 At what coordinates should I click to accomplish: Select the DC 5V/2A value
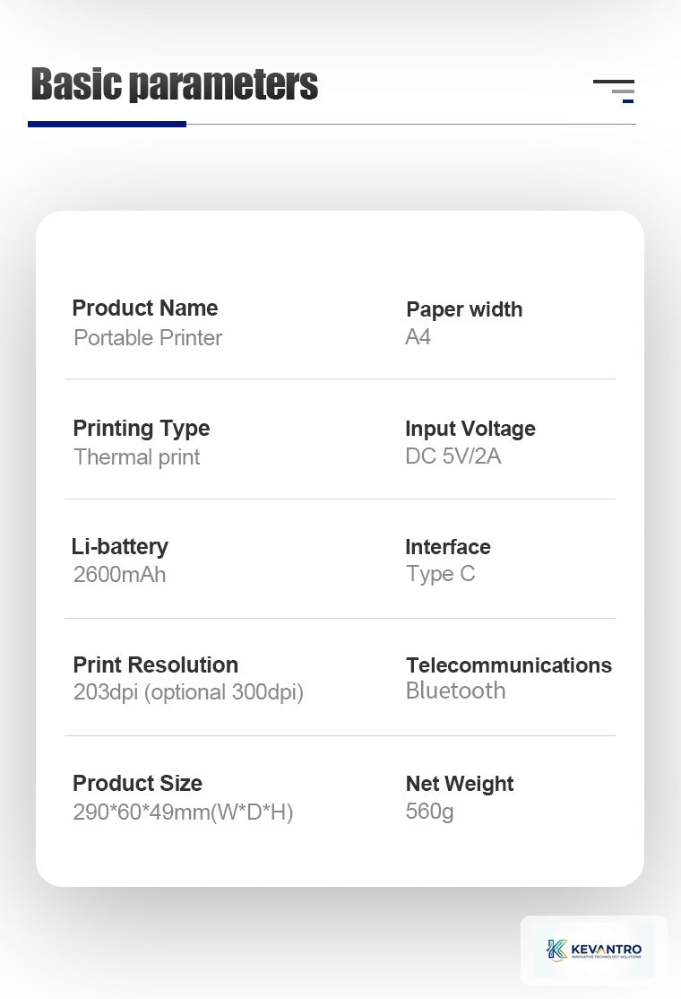pos(453,456)
